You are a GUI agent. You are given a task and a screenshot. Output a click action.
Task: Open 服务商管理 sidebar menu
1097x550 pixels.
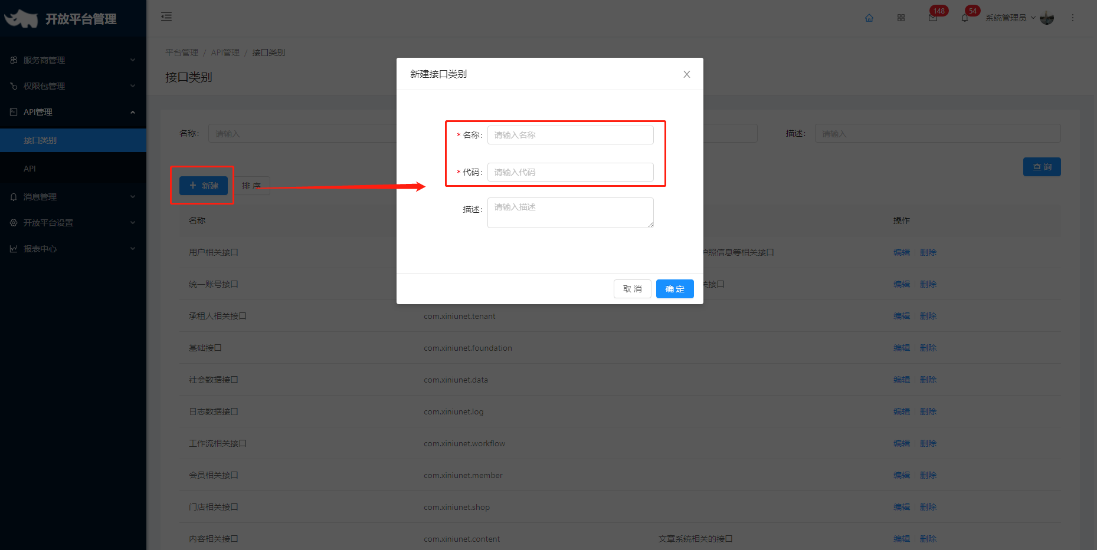click(73, 60)
